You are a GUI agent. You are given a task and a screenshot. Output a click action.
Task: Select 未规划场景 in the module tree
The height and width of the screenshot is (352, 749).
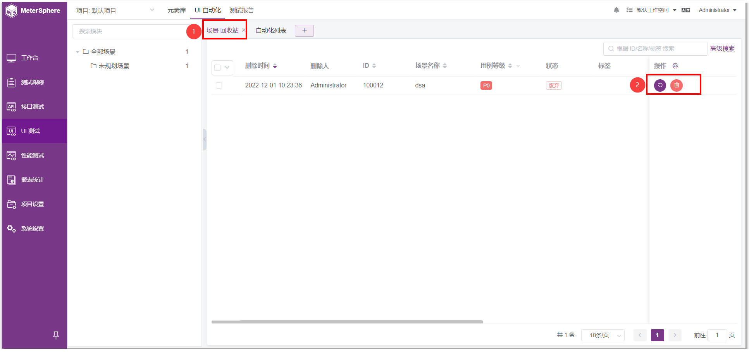point(114,66)
